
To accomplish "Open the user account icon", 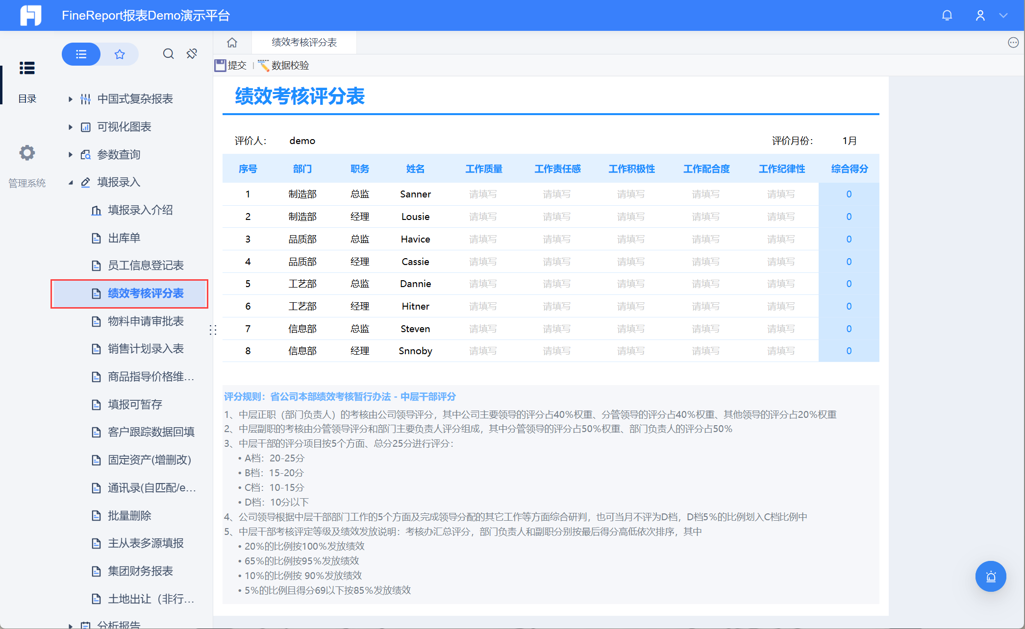I will 980,15.
